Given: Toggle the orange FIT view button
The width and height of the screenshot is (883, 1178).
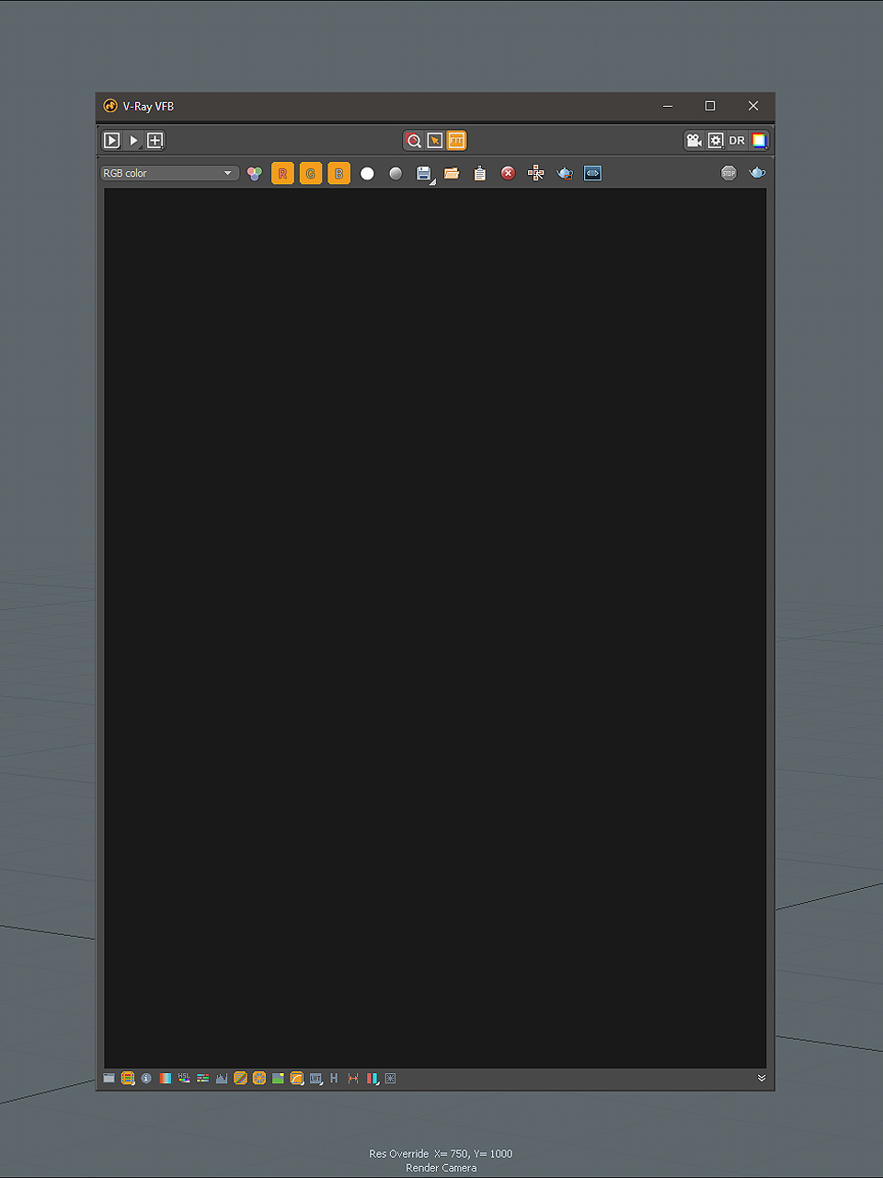Looking at the screenshot, I should pyautogui.click(x=456, y=141).
